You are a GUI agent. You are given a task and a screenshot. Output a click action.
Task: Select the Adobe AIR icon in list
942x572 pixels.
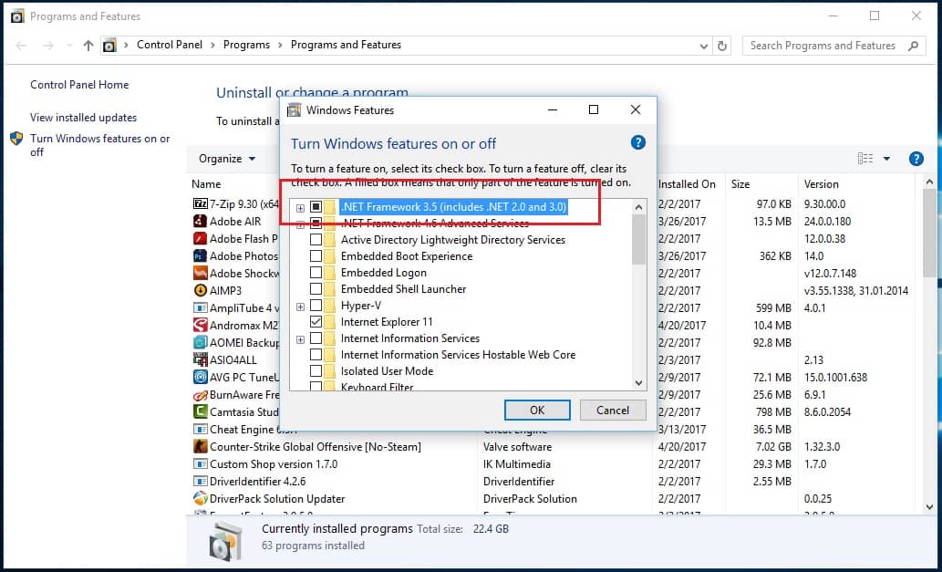pos(200,221)
